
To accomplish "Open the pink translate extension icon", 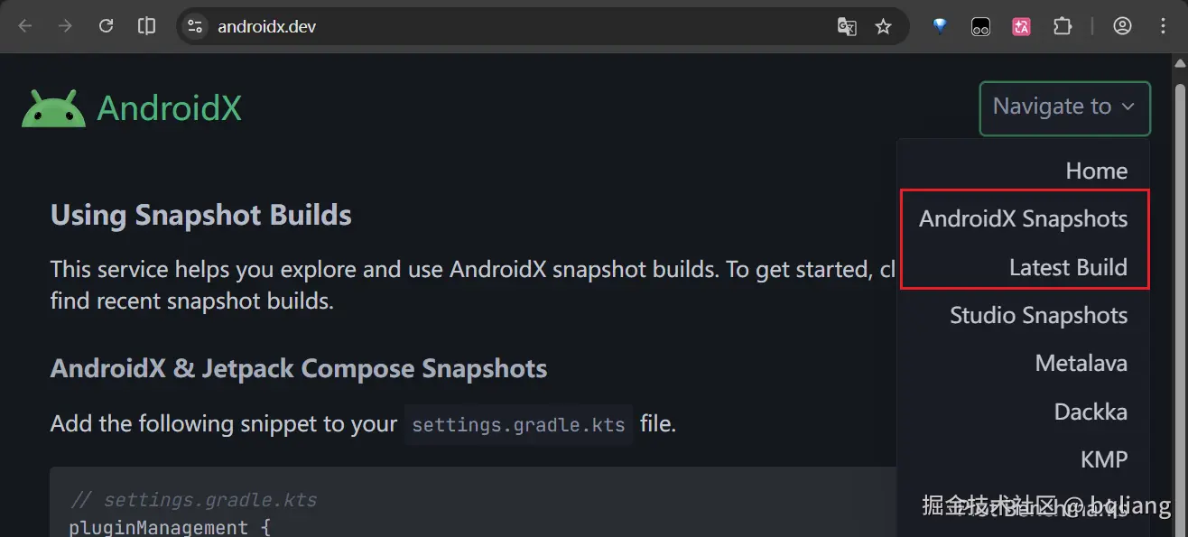I will click(1021, 26).
